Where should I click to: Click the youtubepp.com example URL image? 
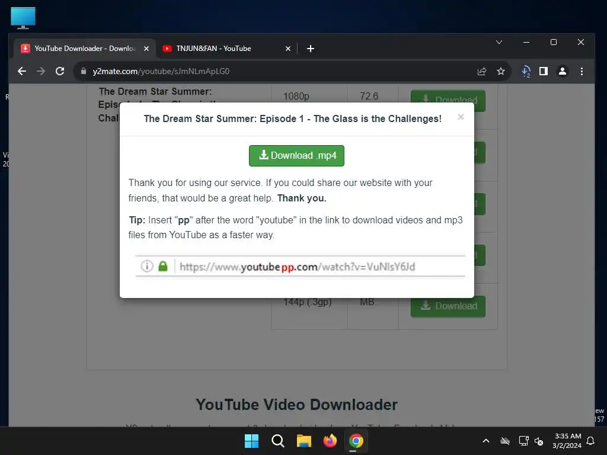click(x=300, y=266)
